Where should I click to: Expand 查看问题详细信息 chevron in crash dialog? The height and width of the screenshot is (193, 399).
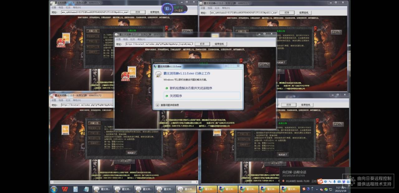[157, 105]
